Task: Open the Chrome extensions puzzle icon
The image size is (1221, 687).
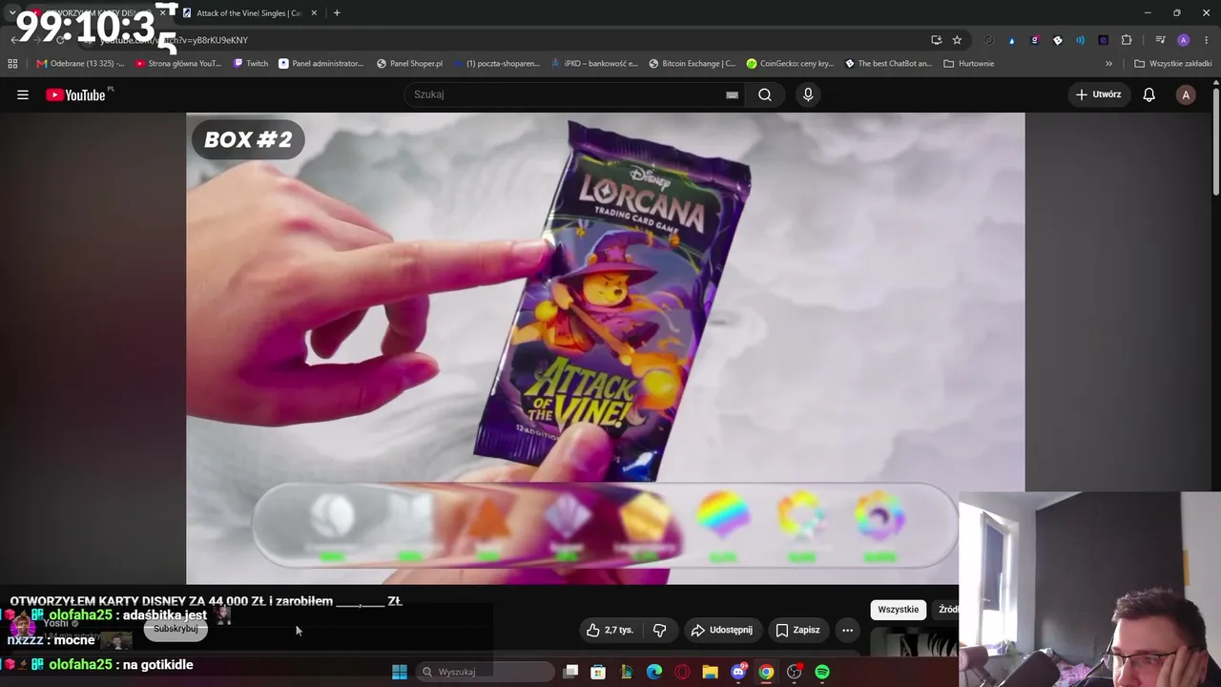Action: coord(1127,40)
